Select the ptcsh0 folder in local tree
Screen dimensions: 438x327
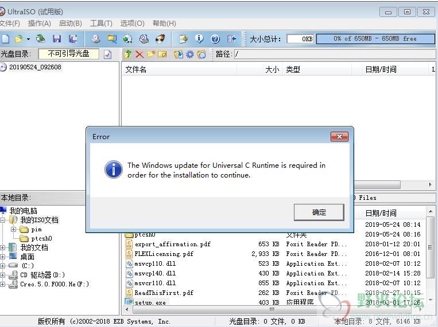pos(42,239)
